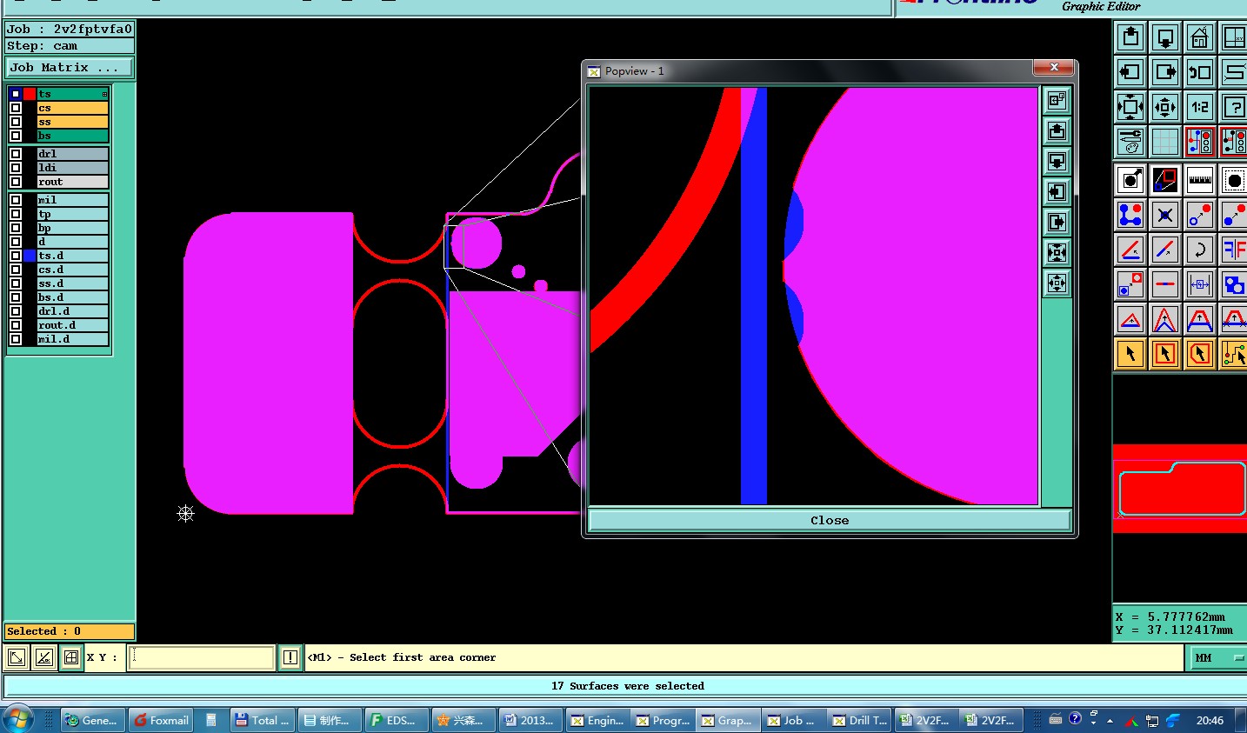Toggle display checkbox for ts layer
This screenshot has height=733, width=1247.
point(16,94)
